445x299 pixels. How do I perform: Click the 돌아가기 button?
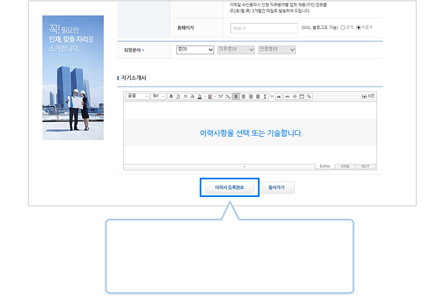[x=277, y=187]
